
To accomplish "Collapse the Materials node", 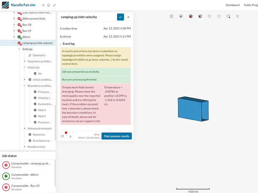I will pyautogui.click(x=24, y=68).
